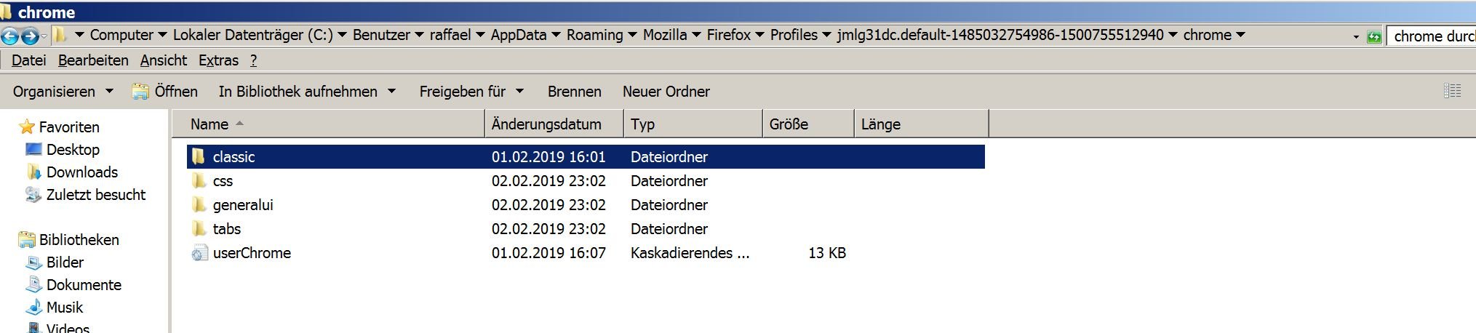This screenshot has width=1476, height=333.
Task: Refresh the folder via green refresh icon
Action: [1374, 36]
